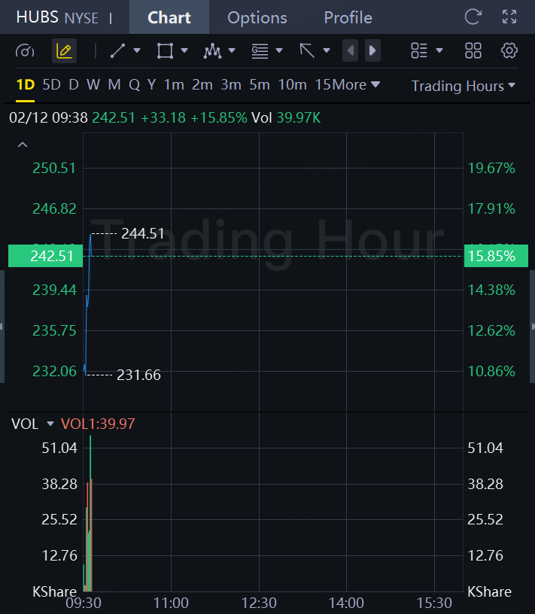
Task: Open text annotation tool dropdown arrow
Action: 279,50
